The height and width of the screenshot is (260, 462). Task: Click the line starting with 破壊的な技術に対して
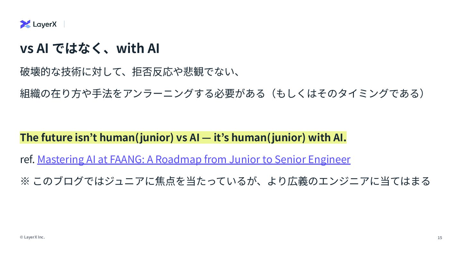click(x=130, y=72)
